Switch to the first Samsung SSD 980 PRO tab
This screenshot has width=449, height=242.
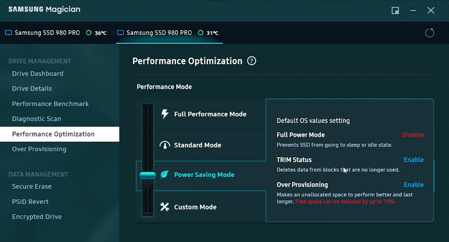coord(47,33)
